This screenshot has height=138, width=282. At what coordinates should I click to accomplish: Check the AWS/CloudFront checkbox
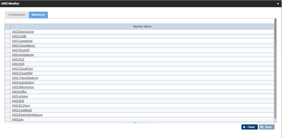pos(8,69)
